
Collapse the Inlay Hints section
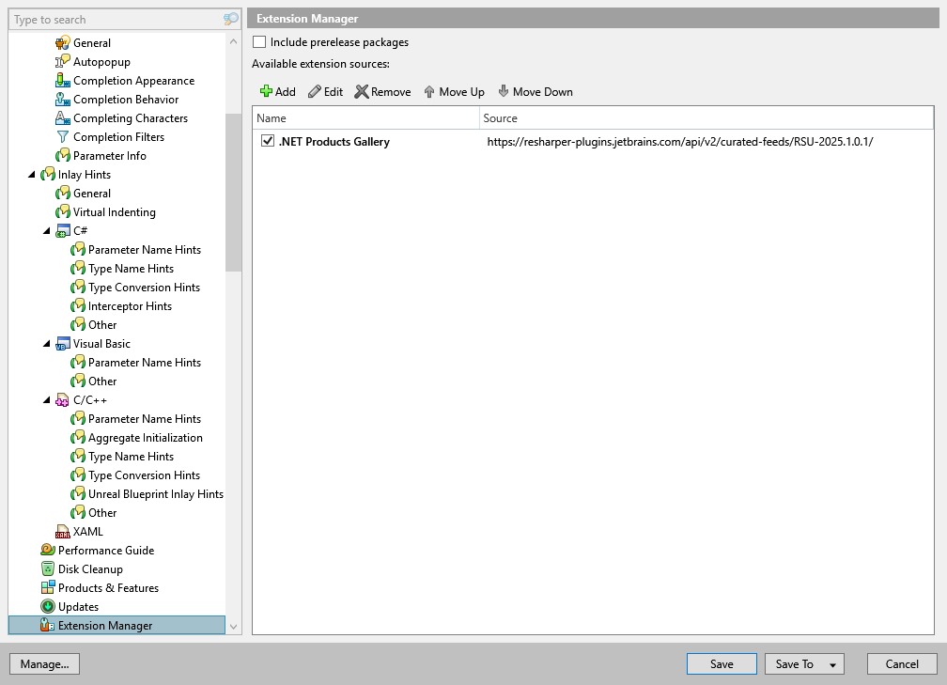[x=32, y=174]
